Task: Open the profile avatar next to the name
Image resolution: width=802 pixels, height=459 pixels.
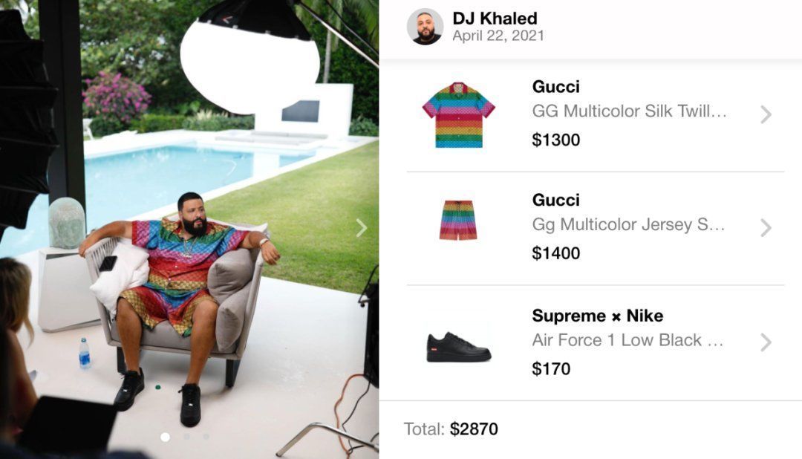Action: pos(425,27)
